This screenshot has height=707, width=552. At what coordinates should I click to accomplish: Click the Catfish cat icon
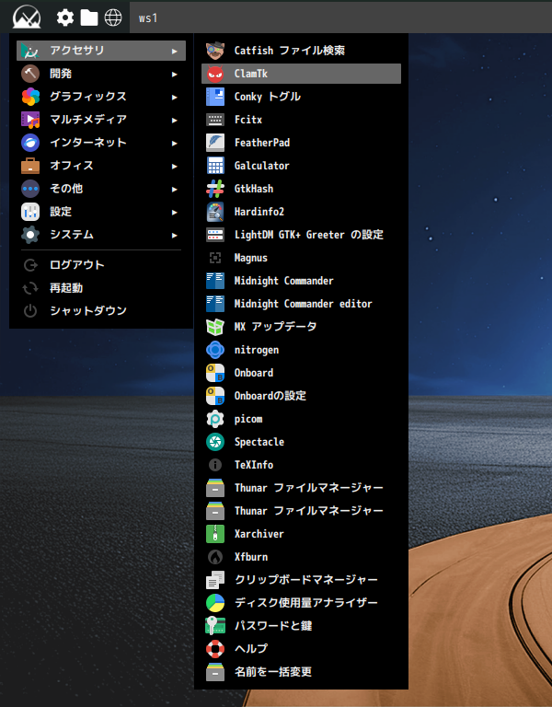click(215, 51)
